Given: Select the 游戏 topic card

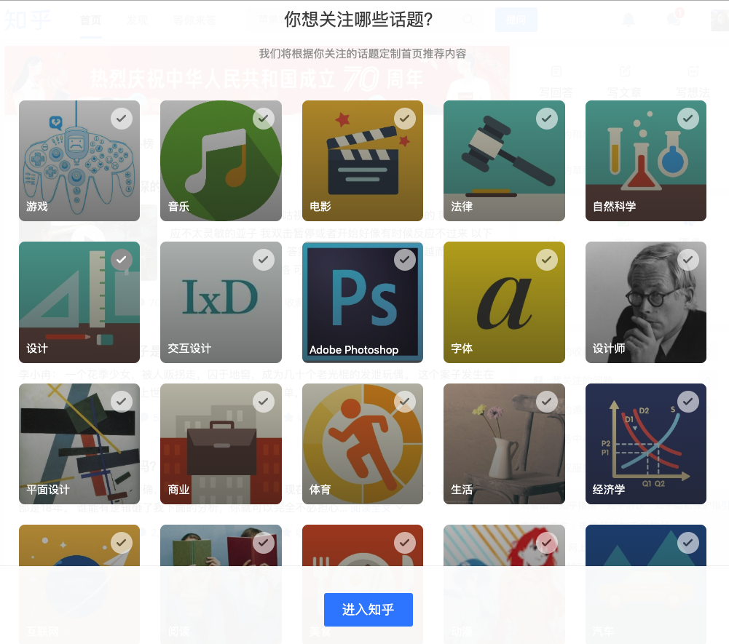Looking at the screenshot, I should click(79, 161).
